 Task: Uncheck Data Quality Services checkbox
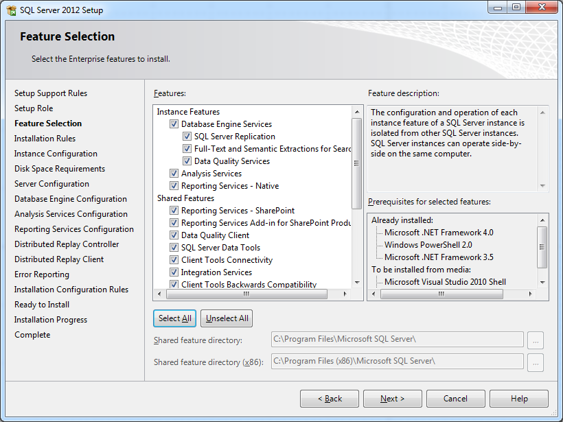[x=187, y=161]
